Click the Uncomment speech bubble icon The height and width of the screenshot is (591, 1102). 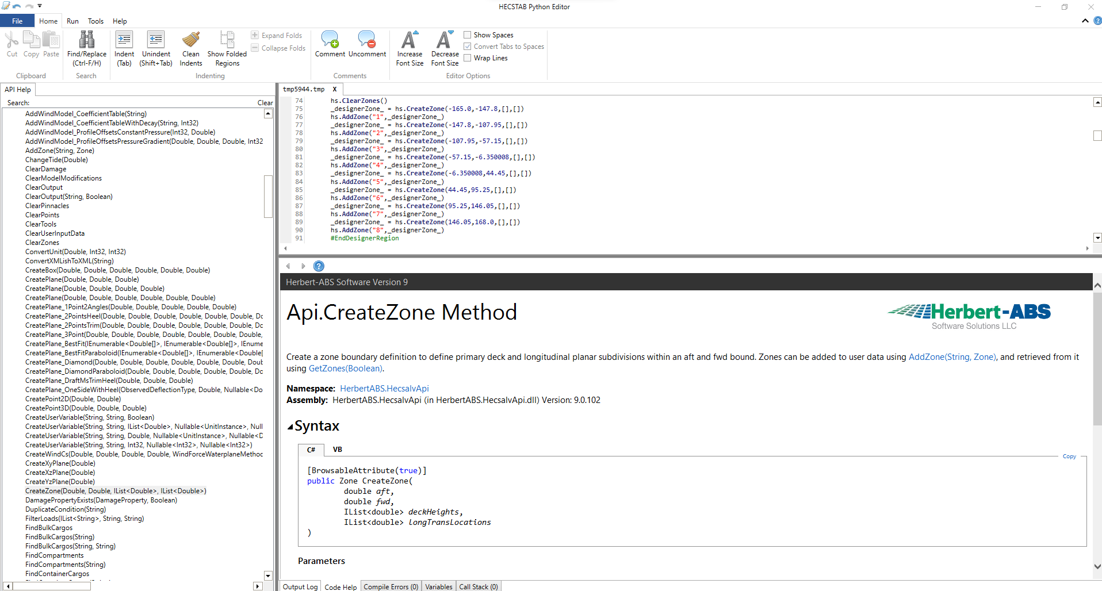coord(367,39)
